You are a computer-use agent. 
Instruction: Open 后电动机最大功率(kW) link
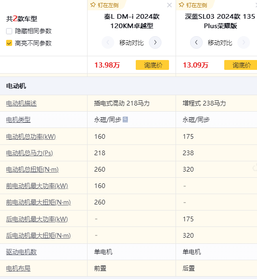coord(37,219)
